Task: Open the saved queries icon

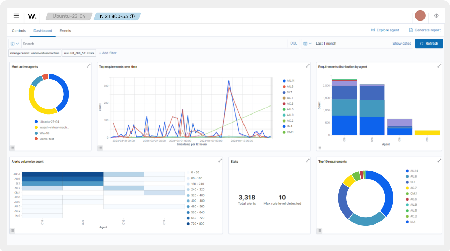Action: pyautogui.click(x=12, y=43)
